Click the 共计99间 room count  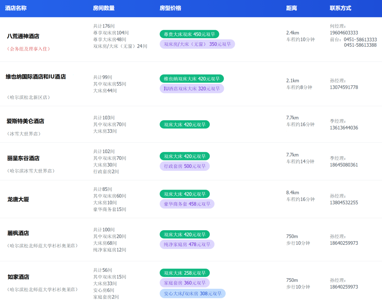(x=103, y=77)
